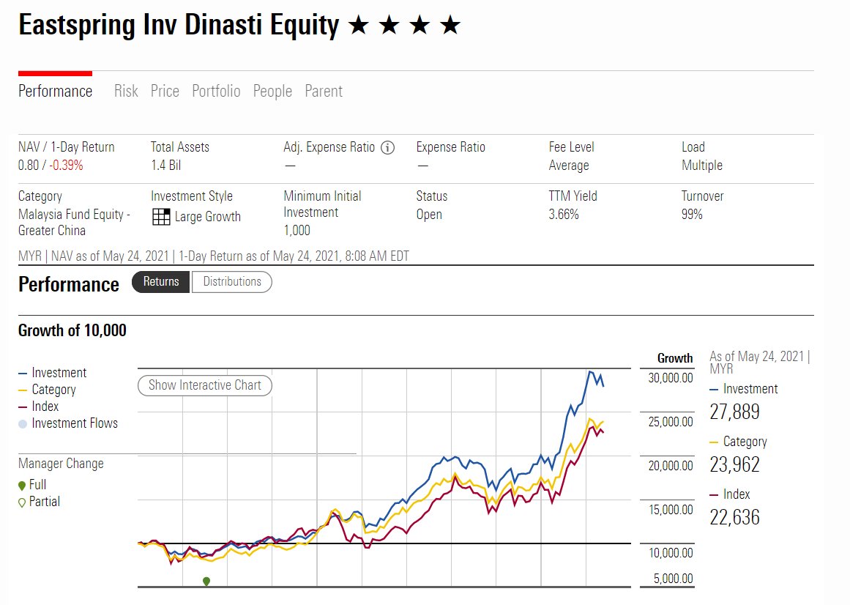The image size is (850, 605).
Task: Toggle the Category legend entry
Action: [x=47, y=390]
